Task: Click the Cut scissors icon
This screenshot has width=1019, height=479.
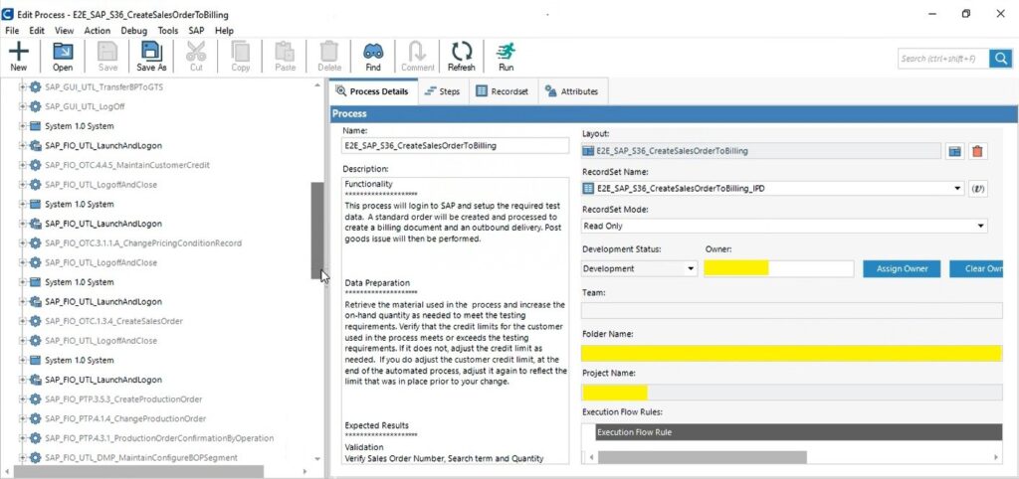Action: (196, 57)
